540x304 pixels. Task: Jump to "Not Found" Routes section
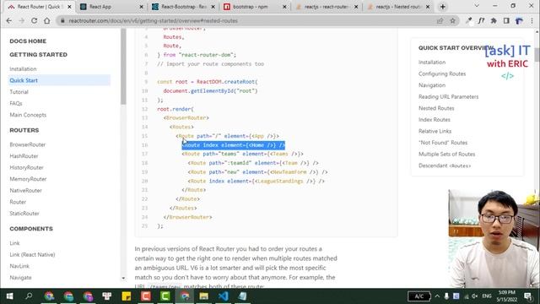point(443,143)
